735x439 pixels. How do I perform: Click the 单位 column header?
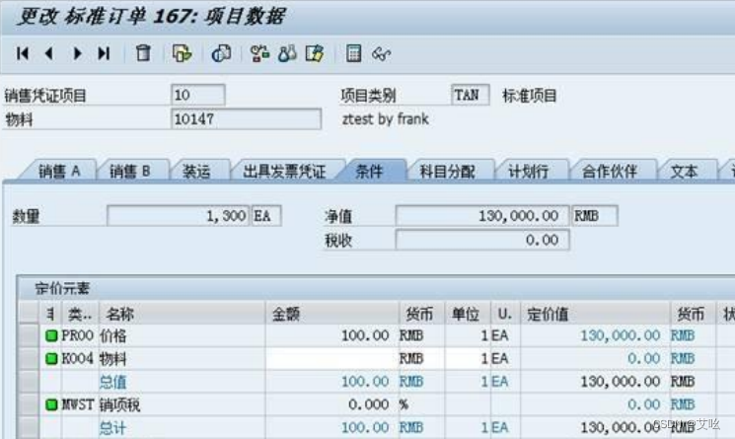coord(468,314)
